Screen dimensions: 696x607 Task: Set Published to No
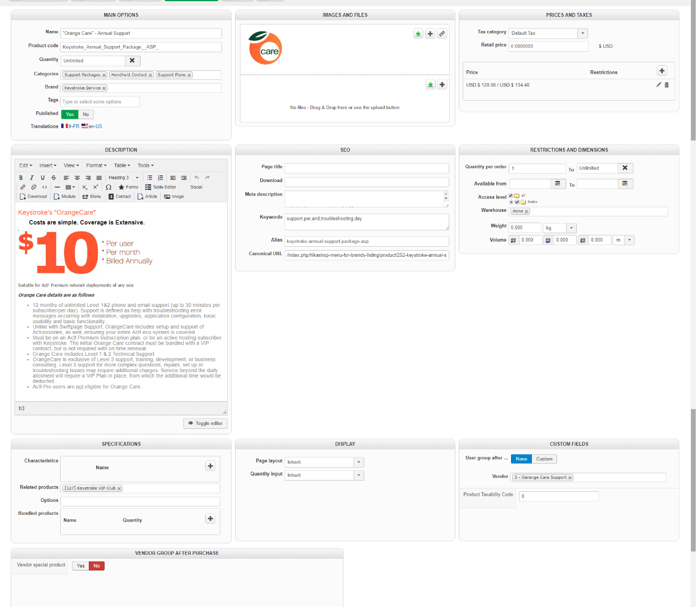tap(86, 114)
